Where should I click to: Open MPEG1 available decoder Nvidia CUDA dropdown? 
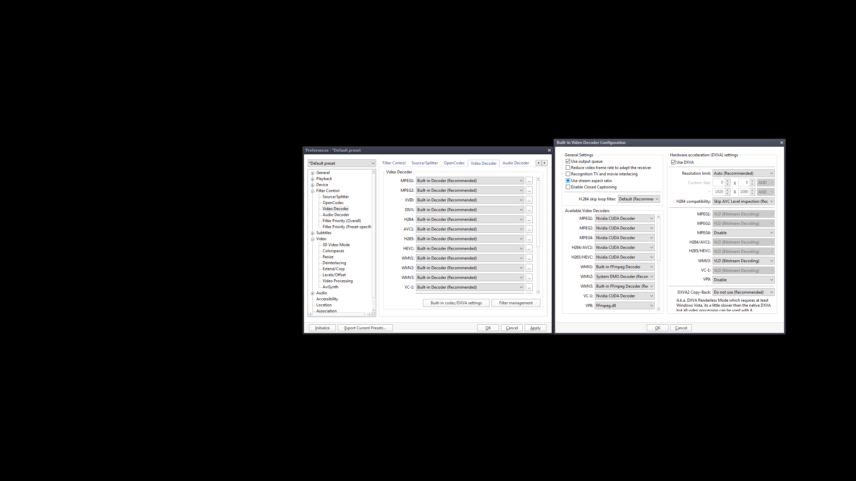(x=624, y=218)
